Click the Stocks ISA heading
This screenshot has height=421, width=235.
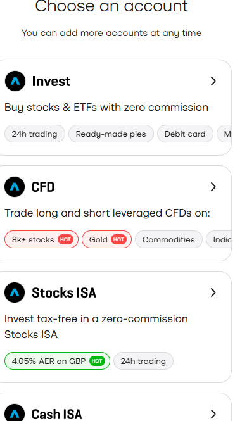pos(64,292)
